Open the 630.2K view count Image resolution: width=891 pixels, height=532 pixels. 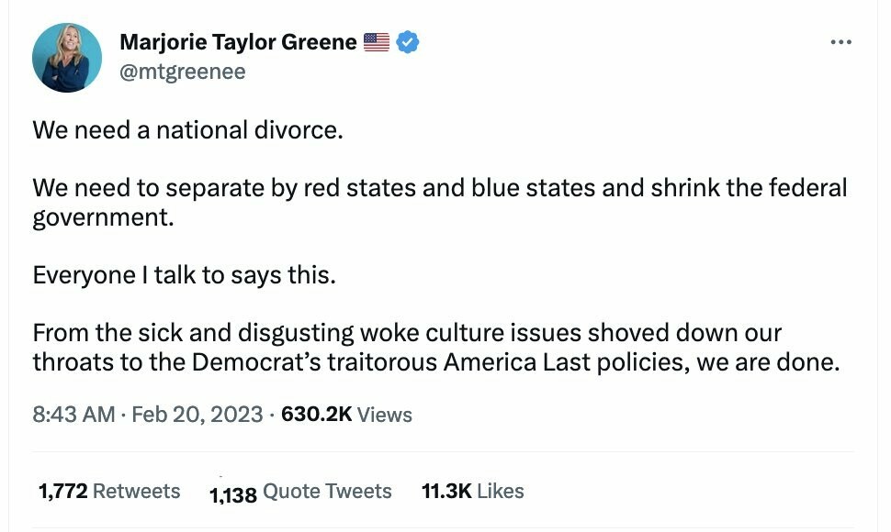(x=316, y=414)
